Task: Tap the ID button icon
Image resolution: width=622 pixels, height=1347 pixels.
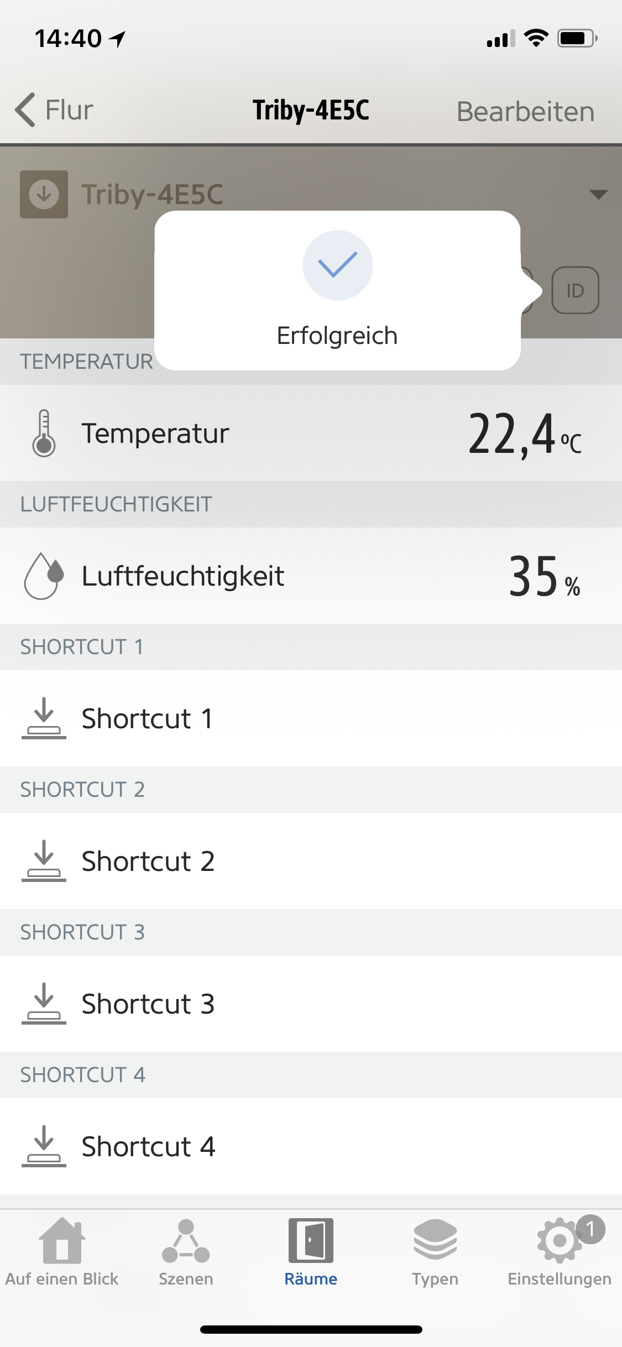Action: [x=575, y=290]
